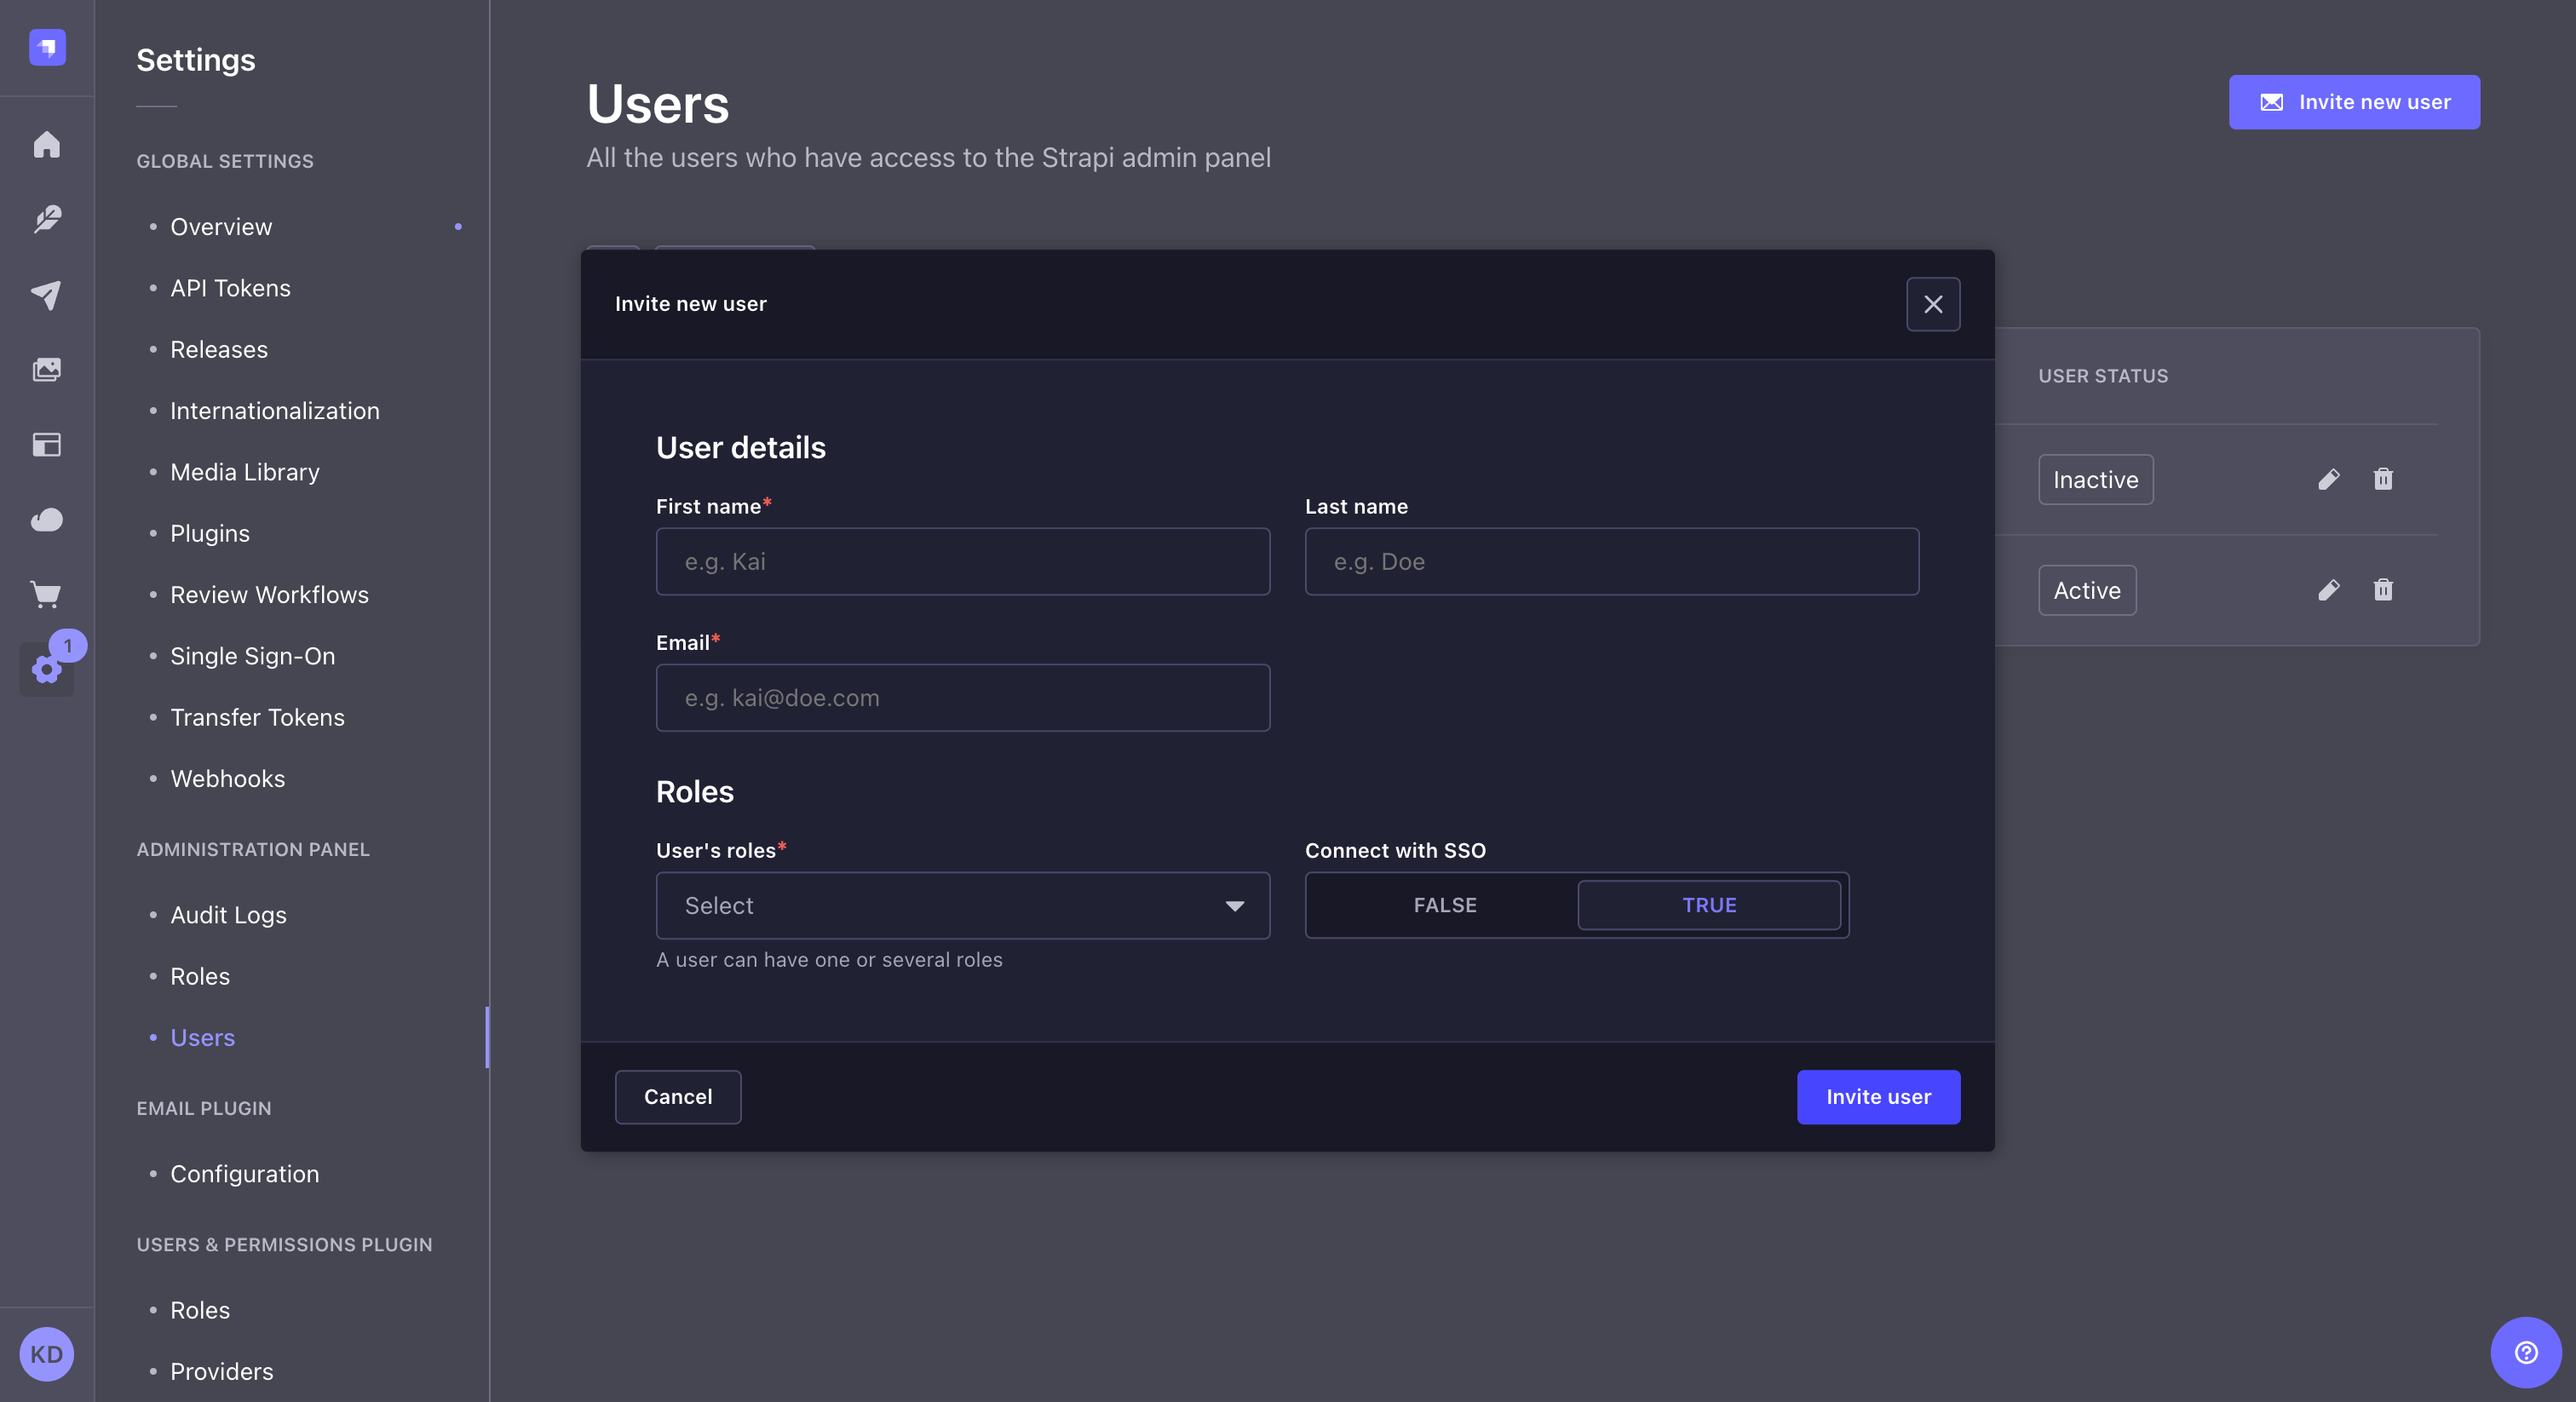The height and width of the screenshot is (1402, 2576).
Task: Delete the Active user via trash icon
Action: (x=2384, y=590)
